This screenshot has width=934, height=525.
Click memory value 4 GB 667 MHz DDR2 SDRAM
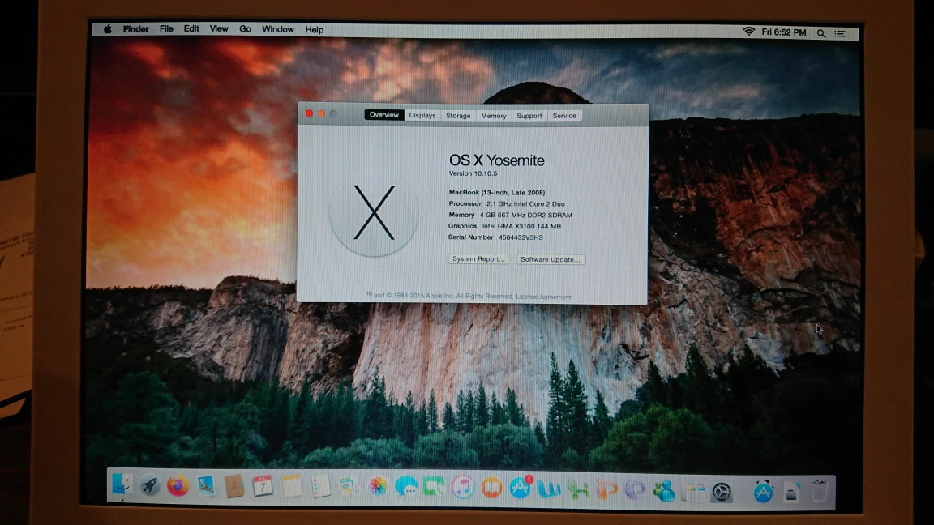526,215
